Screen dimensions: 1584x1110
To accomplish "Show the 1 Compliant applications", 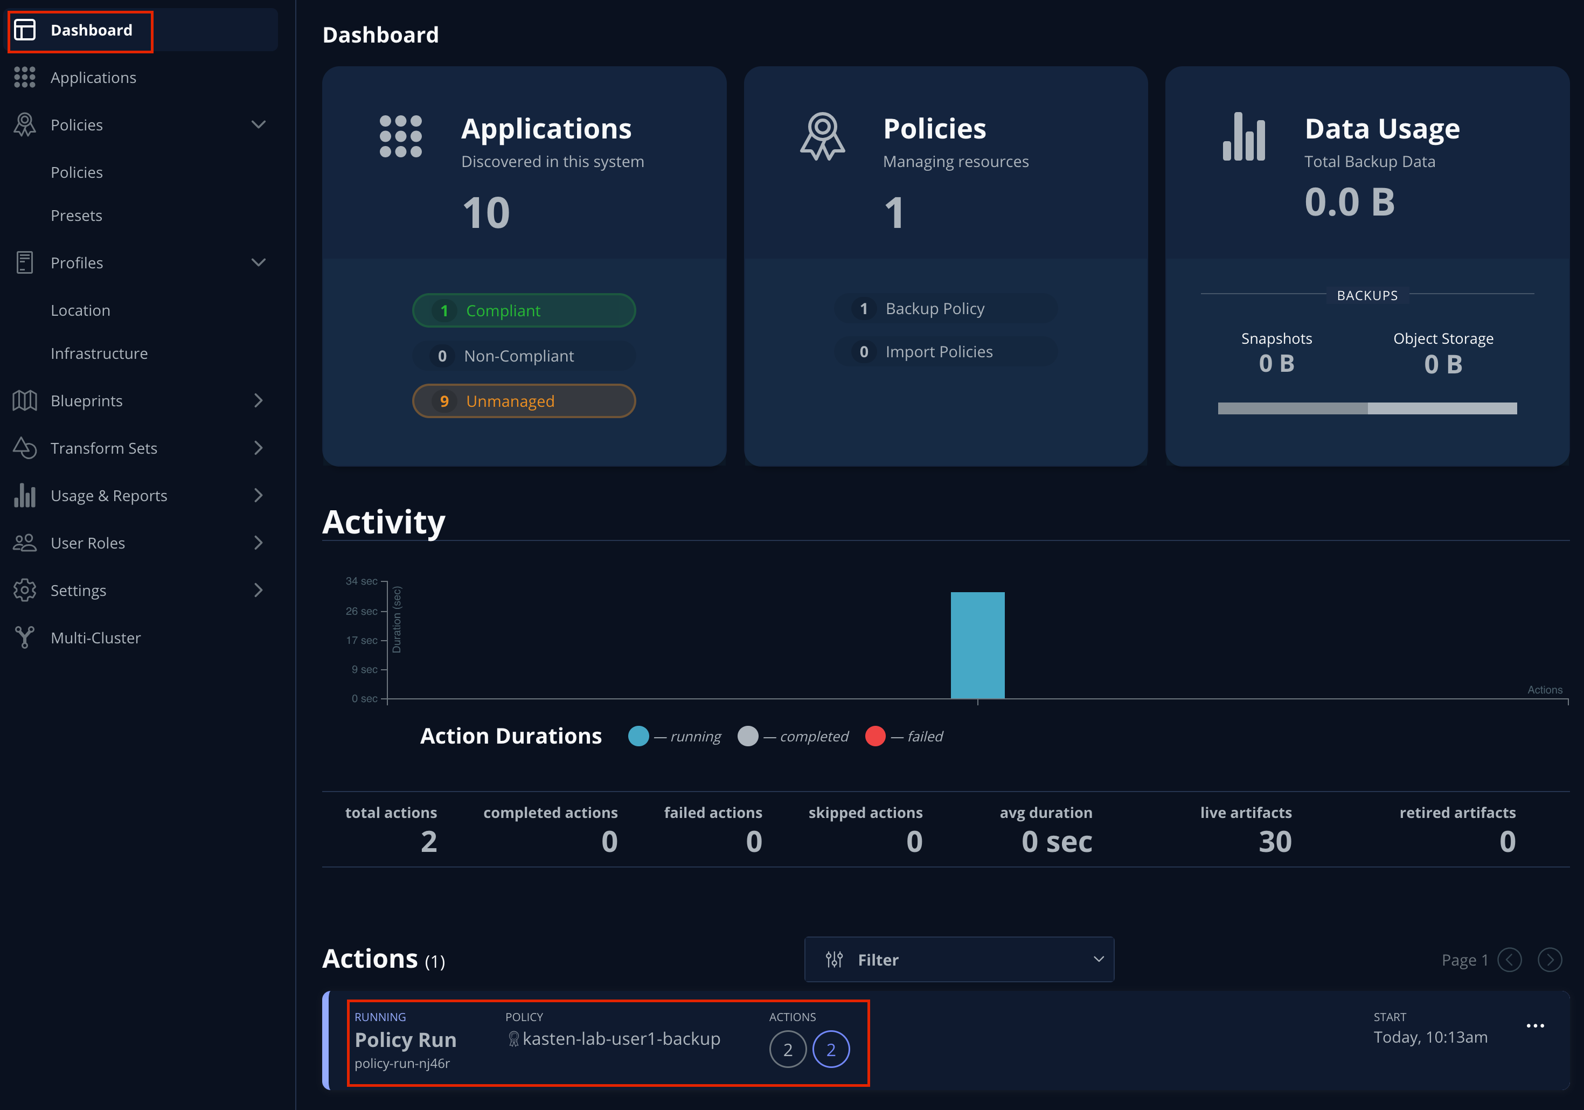I will click(524, 310).
